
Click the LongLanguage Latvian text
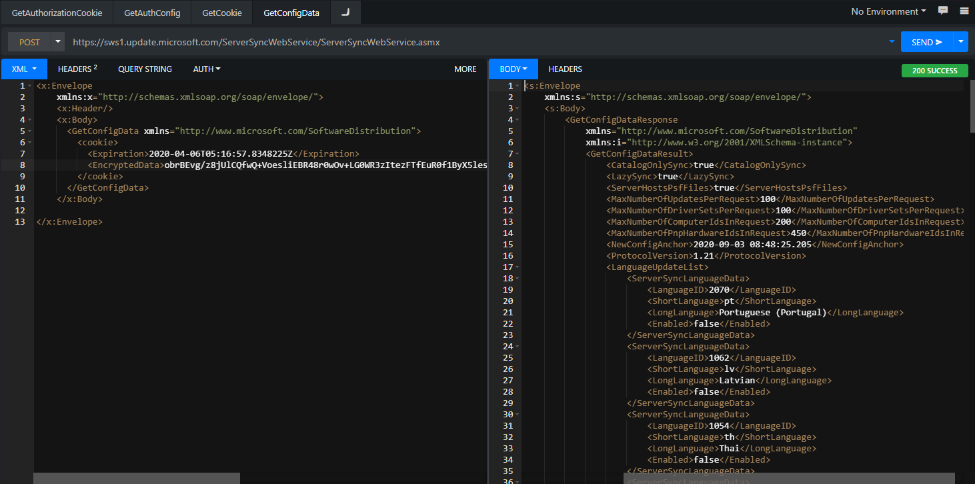click(x=737, y=381)
